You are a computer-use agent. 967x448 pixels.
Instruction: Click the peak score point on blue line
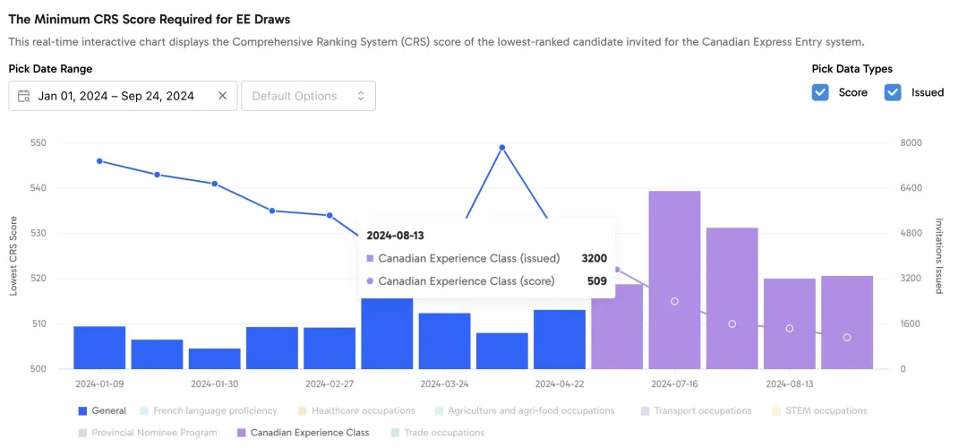coord(502,147)
